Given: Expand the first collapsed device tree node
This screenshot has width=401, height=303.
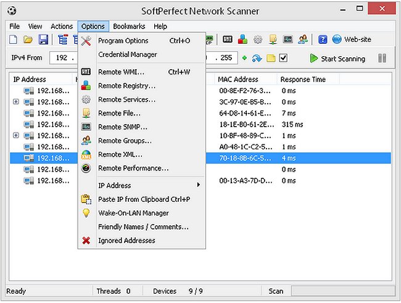Looking at the screenshot, I should click(17, 102).
